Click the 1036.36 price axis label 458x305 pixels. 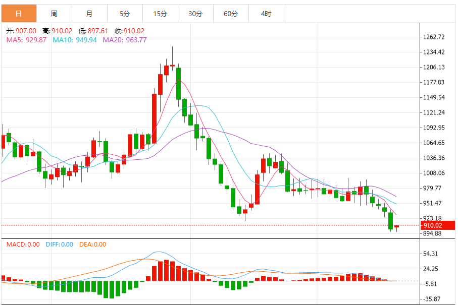[x=434, y=158]
